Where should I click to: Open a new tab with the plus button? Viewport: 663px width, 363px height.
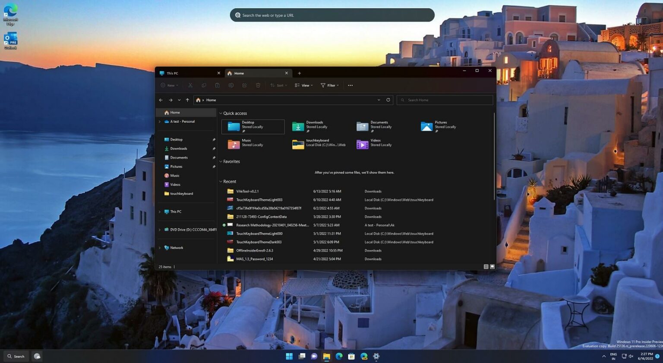(x=300, y=73)
